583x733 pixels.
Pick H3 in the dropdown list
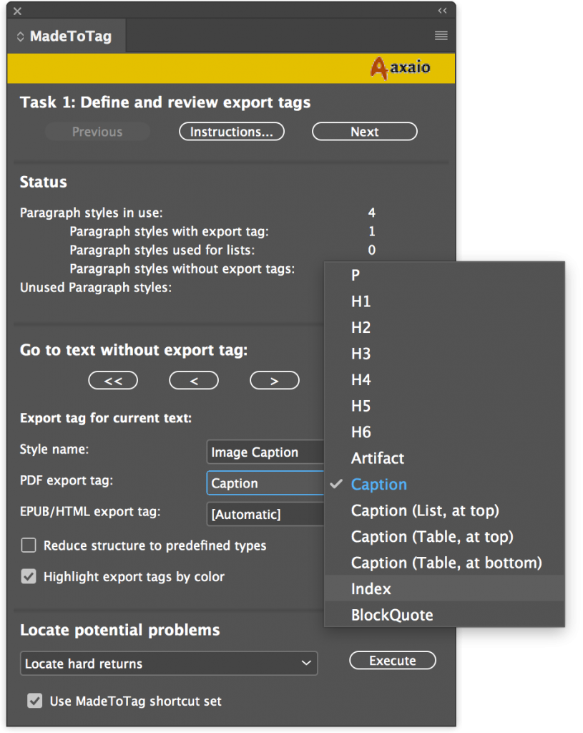tap(445, 354)
